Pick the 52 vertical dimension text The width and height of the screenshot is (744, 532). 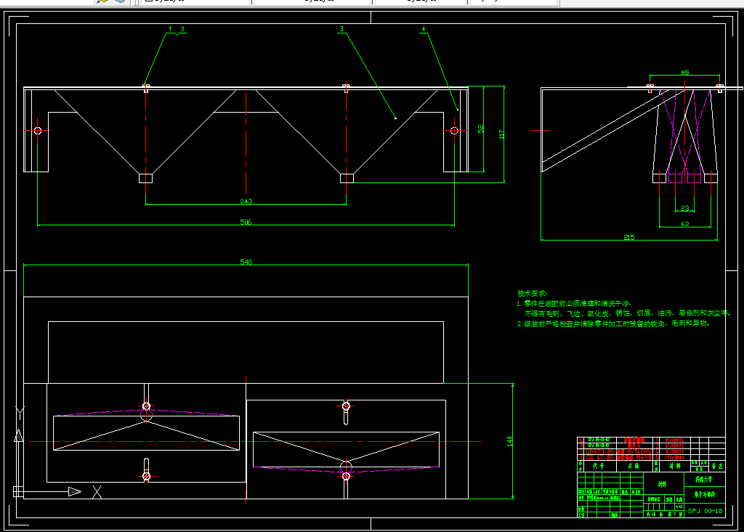pyautogui.click(x=481, y=129)
